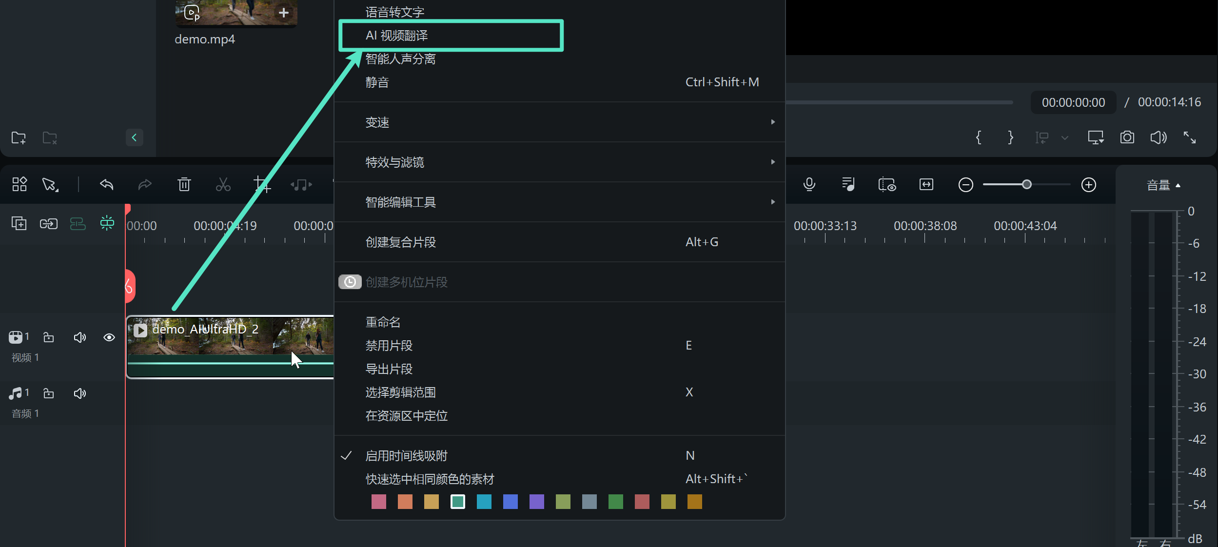The image size is (1218, 547).
Task: Delete the selected clip using the trash icon
Action: [x=184, y=185]
